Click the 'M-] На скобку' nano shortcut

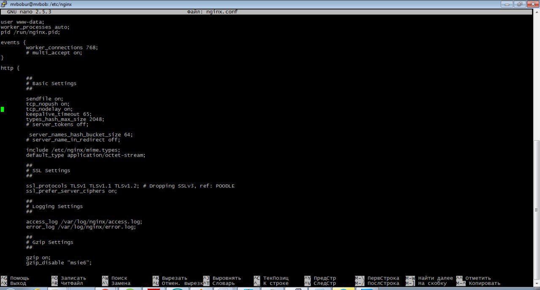click(x=426, y=283)
